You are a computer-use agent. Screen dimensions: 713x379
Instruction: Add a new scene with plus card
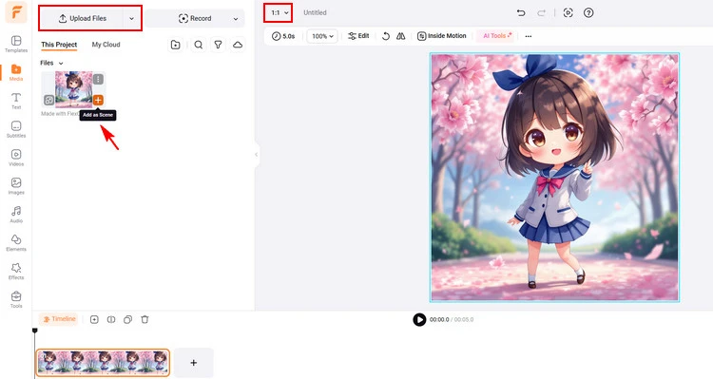193,363
